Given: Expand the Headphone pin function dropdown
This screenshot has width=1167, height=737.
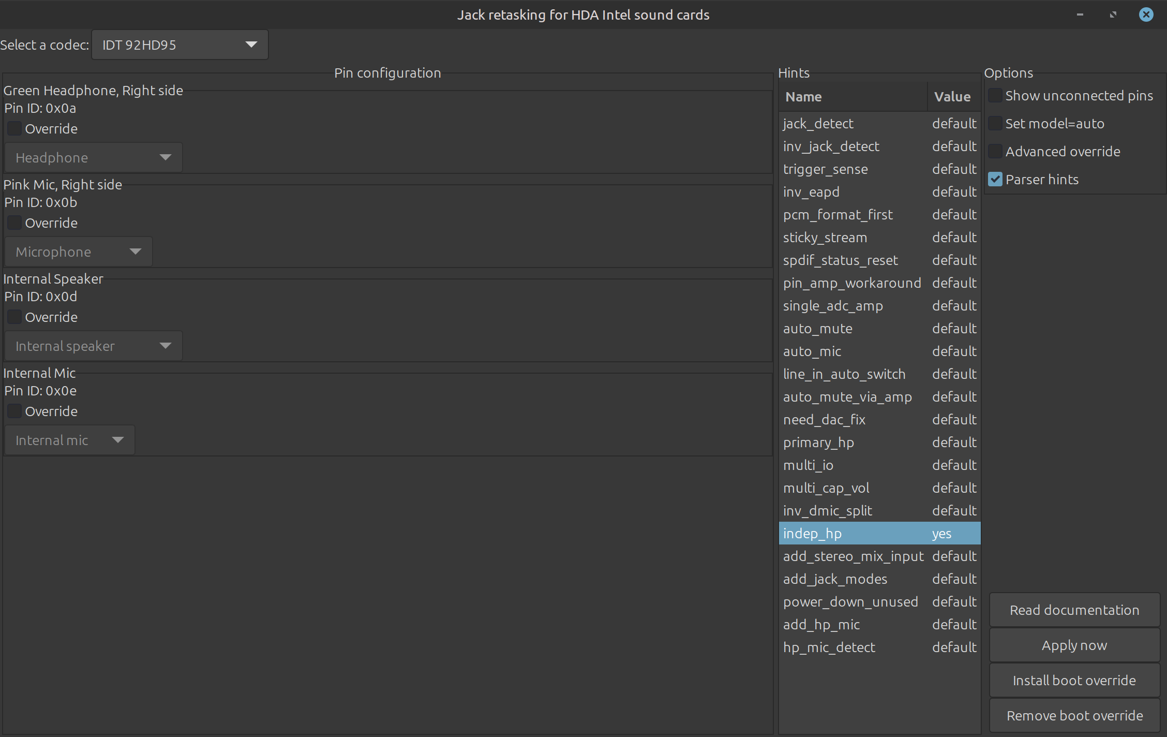Looking at the screenshot, I should click(x=93, y=158).
